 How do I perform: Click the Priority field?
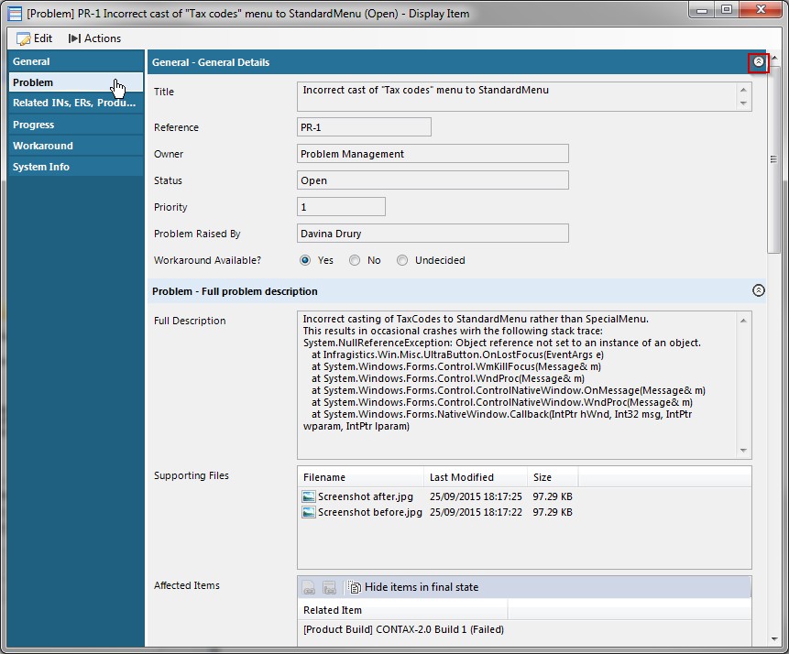coord(341,207)
